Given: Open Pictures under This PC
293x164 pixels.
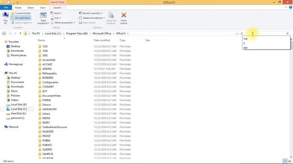Looking at the screenshot, I should click(15, 95).
